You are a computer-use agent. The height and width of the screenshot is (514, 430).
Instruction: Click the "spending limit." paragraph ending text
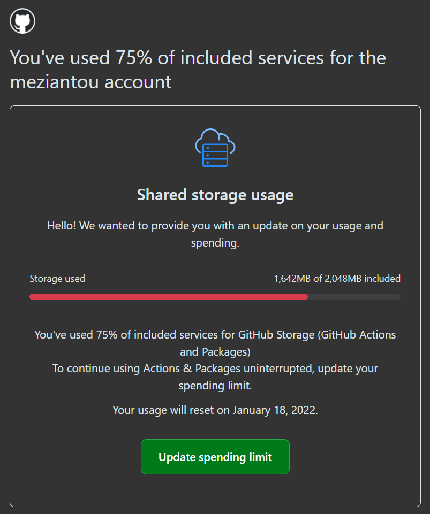click(x=215, y=386)
